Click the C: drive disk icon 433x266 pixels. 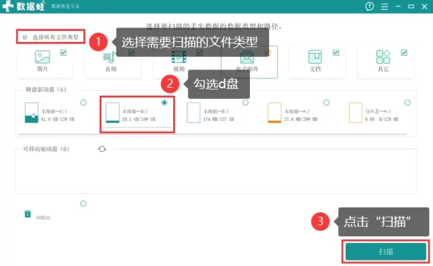[31, 113]
